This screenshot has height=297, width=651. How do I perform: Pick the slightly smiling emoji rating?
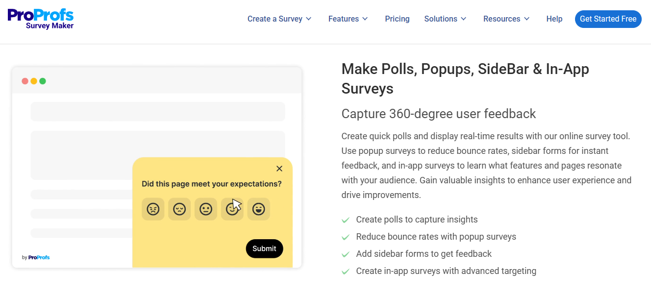pos(232,209)
